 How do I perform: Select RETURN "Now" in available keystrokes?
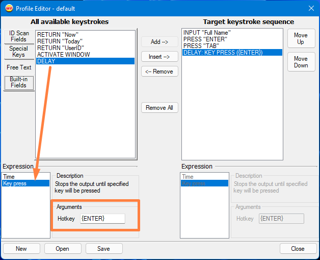(85, 35)
